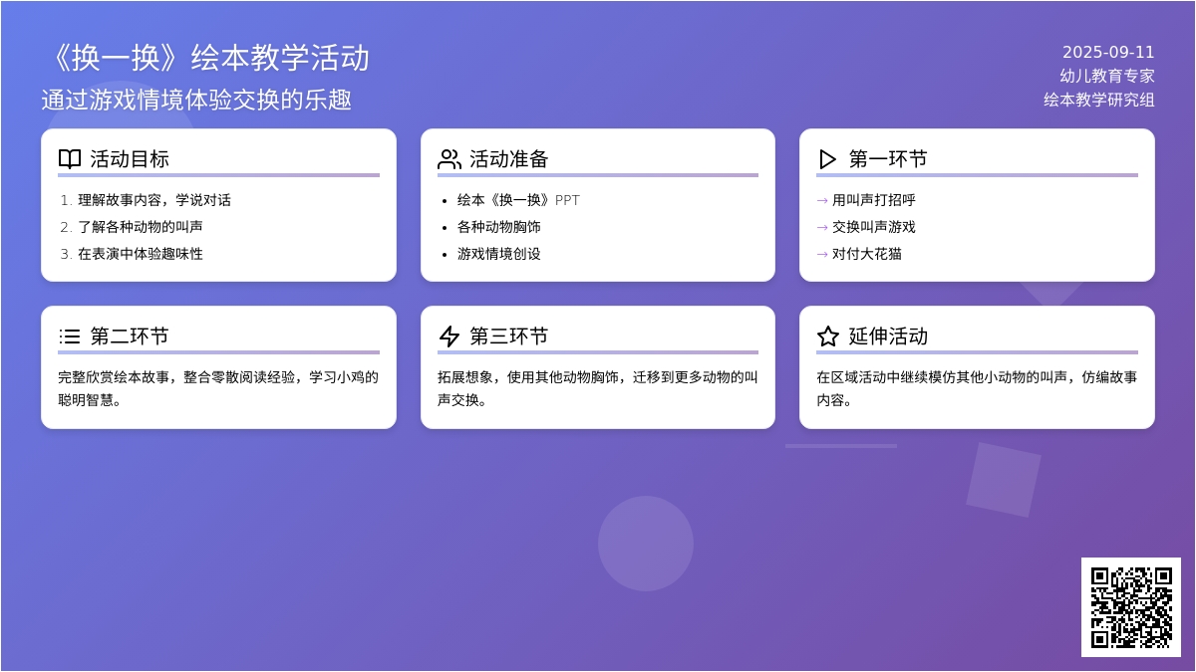Select the 第二环节 card heading
This screenshot has height=672, width=1196.
[130, 336]
